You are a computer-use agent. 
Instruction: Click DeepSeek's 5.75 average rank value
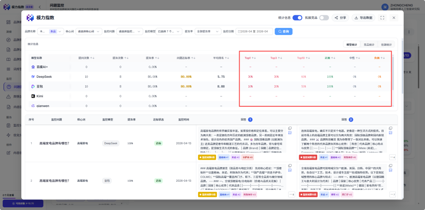[221, 77]
